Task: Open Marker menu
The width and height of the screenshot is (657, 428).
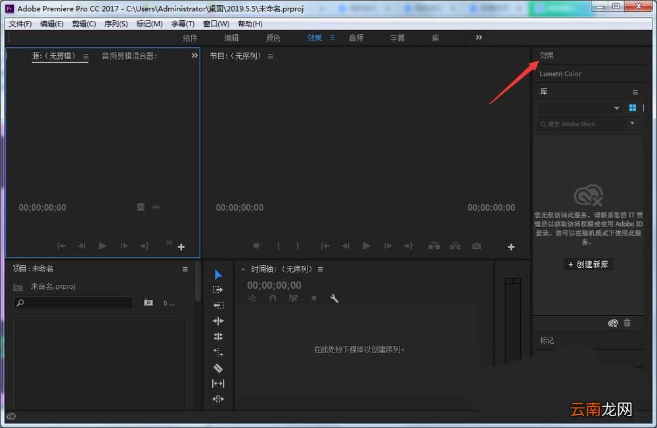Action: (x=150, y=24)
